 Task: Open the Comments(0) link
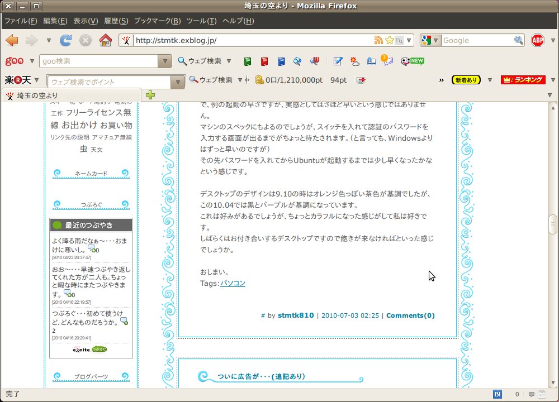pos(410,315)
